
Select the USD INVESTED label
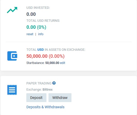pyautogui.click(x=38, y=8)
